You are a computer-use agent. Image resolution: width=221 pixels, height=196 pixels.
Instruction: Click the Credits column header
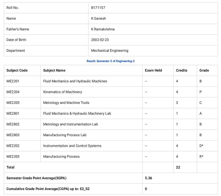point(182,70)
